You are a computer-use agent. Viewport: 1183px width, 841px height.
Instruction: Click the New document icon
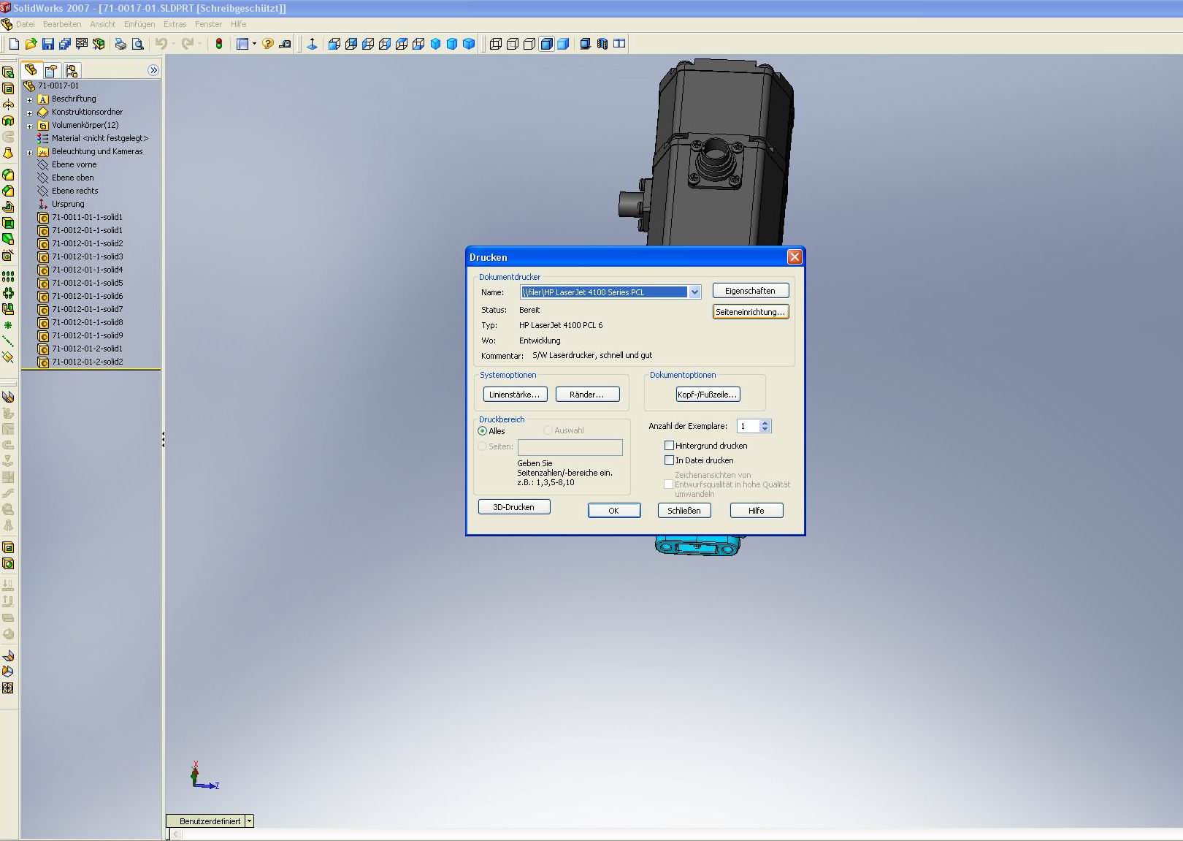point(14,44)
